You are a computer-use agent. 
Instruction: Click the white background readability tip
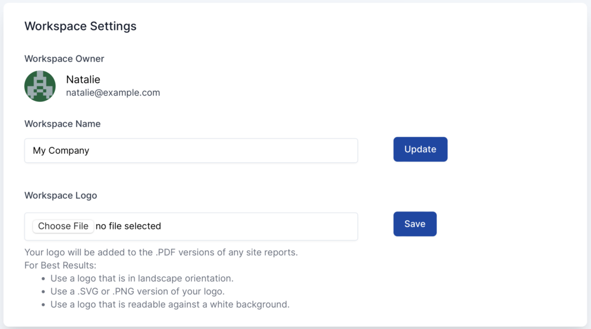tap(170, 304)
